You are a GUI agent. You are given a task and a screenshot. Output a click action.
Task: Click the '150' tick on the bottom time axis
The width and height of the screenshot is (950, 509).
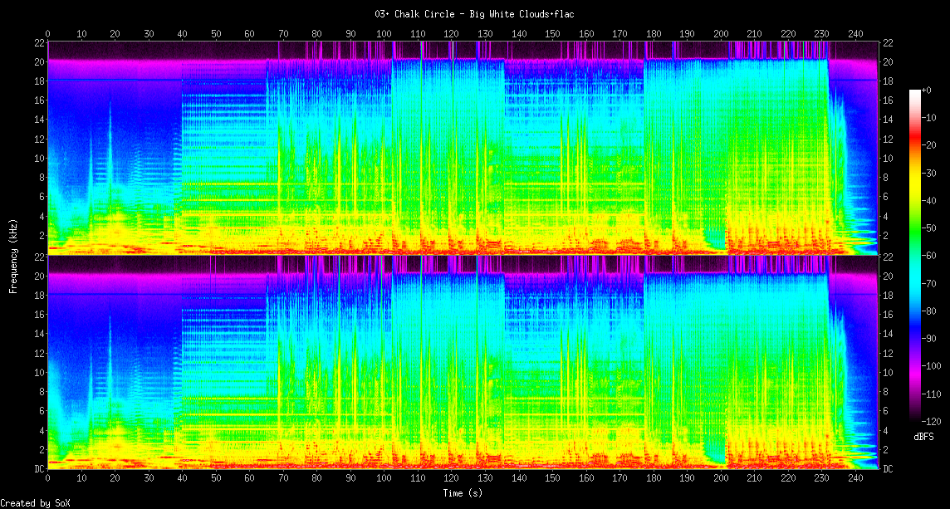[x=552, y=479]
